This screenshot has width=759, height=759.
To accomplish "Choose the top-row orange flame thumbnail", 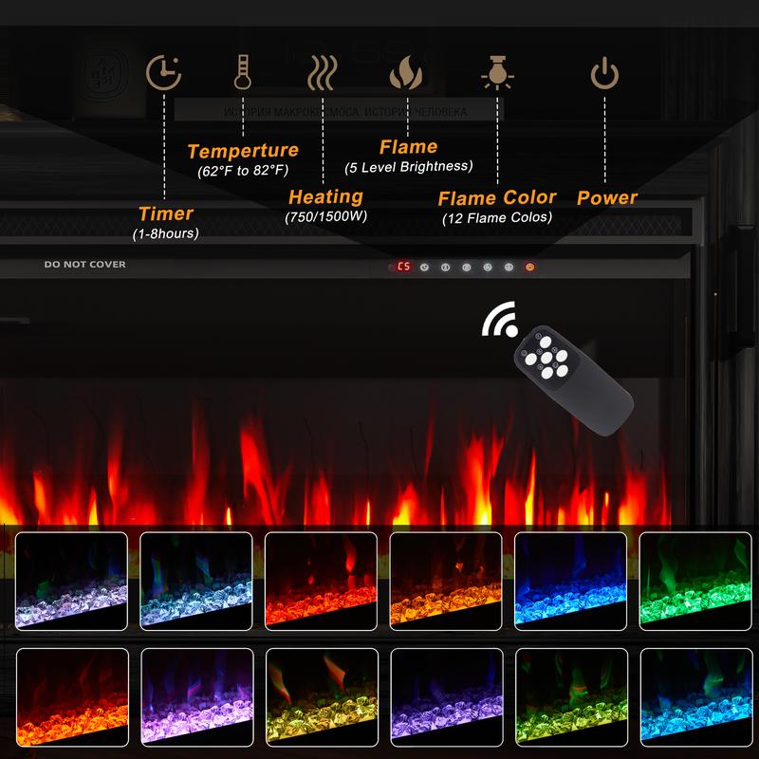I will (x=446, y=580).
